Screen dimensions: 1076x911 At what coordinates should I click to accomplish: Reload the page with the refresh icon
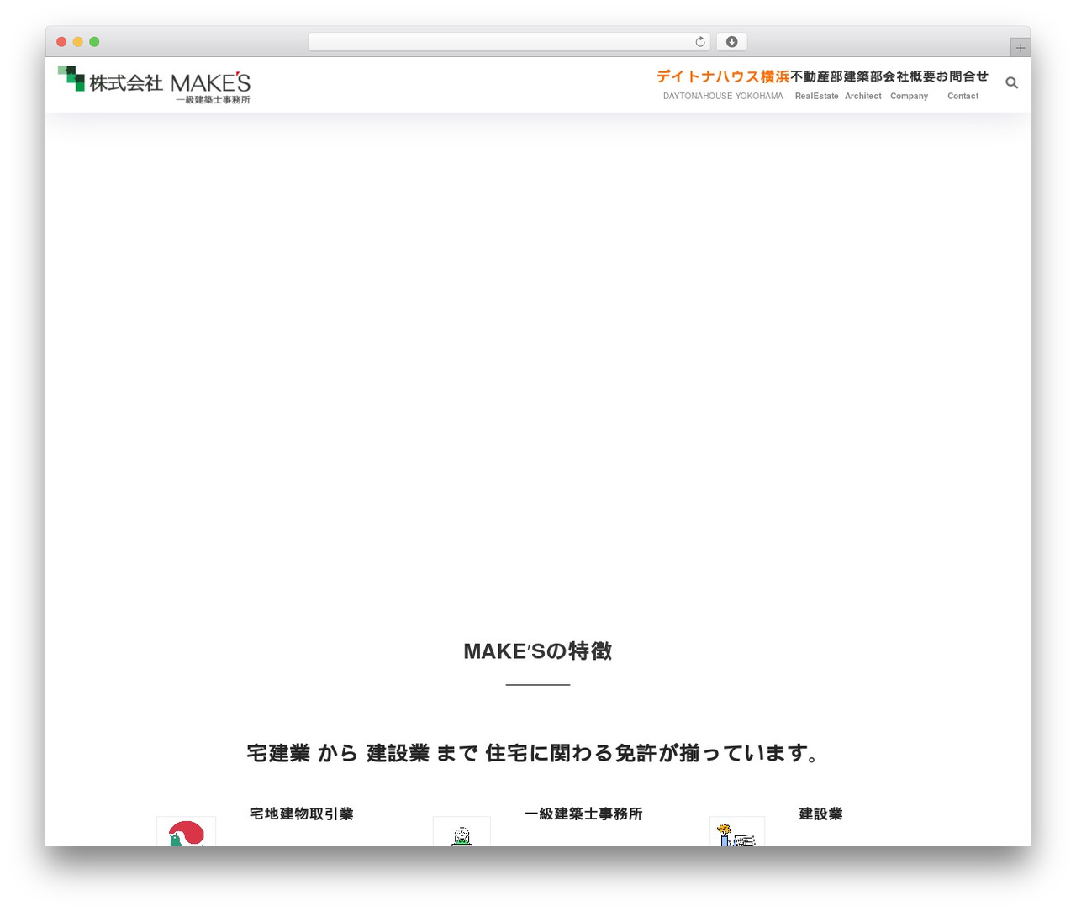(x=699, y=42)
